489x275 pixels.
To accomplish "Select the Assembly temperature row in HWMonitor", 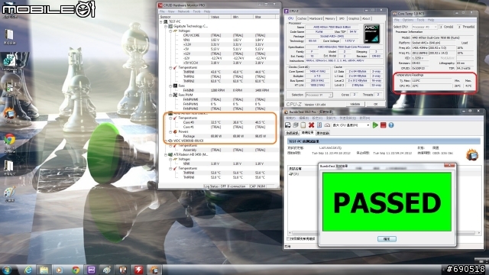I will tap(219, 150).
